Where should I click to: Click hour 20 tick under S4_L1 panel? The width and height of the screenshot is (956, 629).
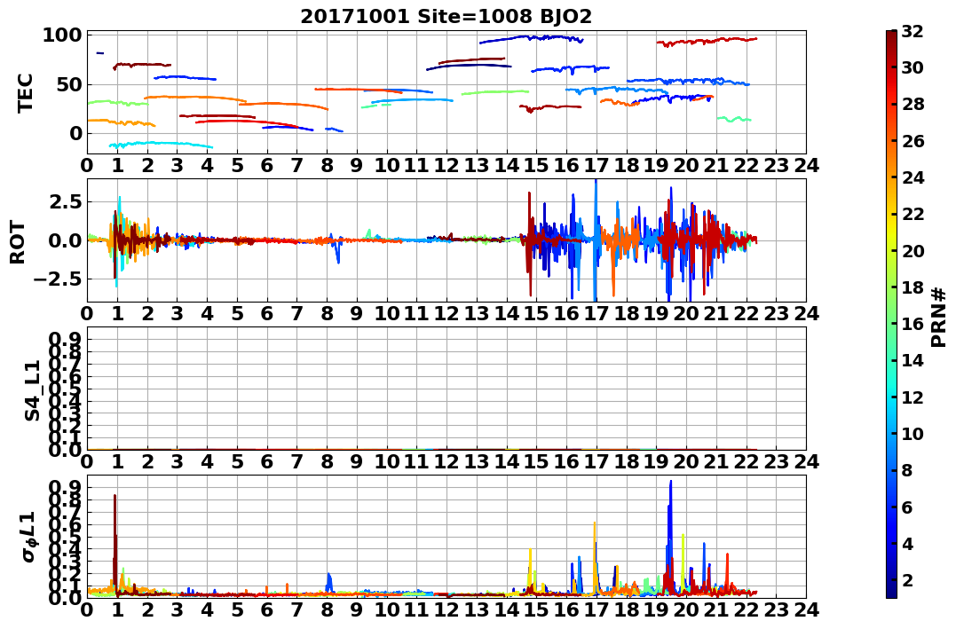click(686, 461)
